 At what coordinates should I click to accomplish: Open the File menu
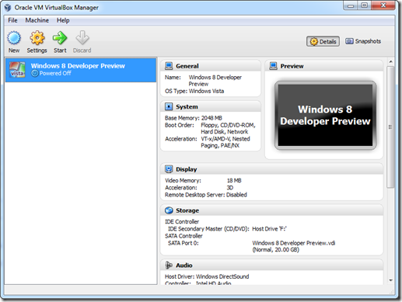[12, 20]
